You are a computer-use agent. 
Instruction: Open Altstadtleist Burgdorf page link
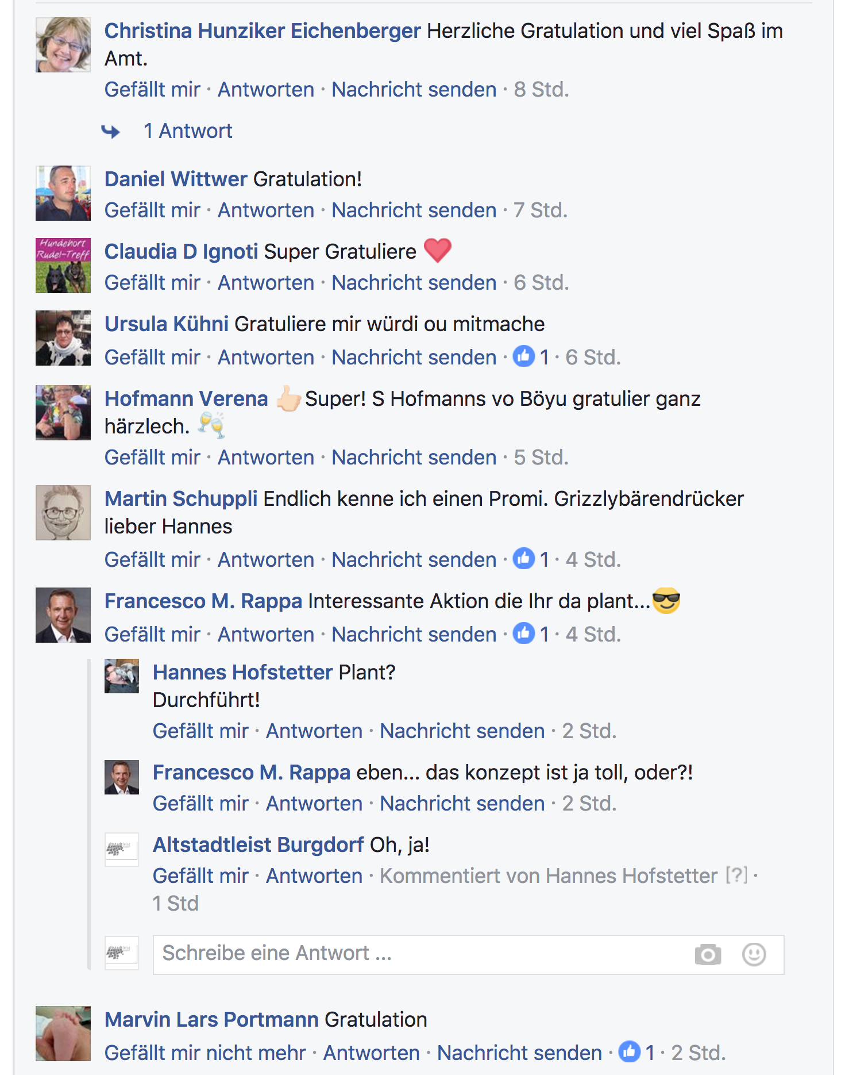(x=258, y=845)
